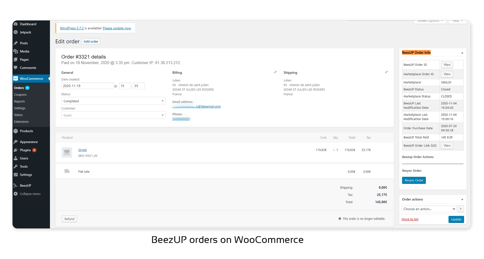The height and width of the screenshot is (259, 484).
Task: Apply the order action arrow button
Action: pos(460,209)
